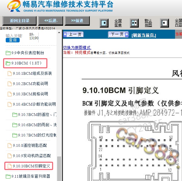Click the platform logo icon
This screenshot has height=181, width=182.
(x=14, y=6)
